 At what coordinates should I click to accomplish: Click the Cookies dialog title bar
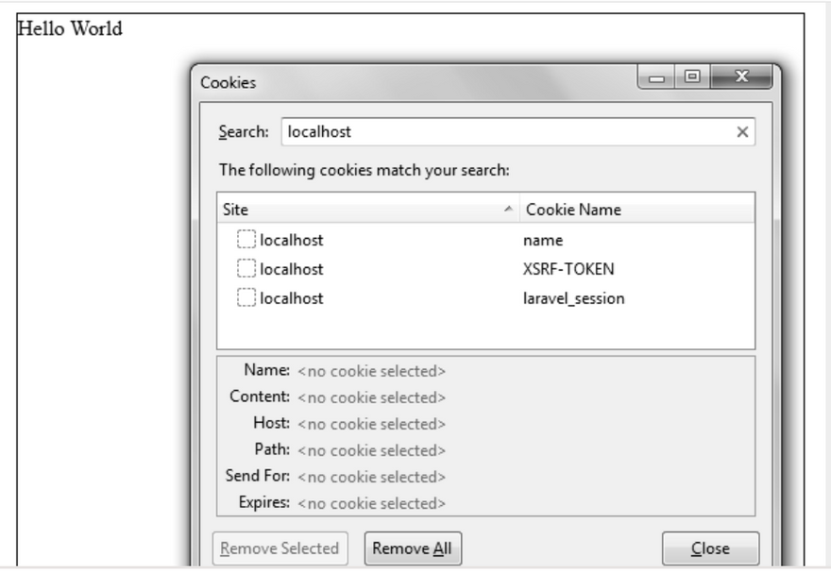point(425,82)
